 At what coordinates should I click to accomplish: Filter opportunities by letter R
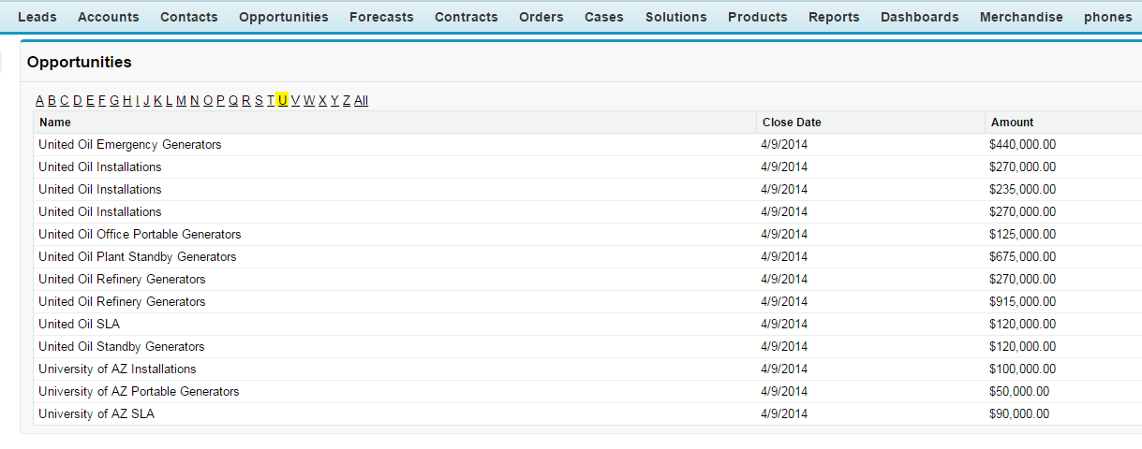[246, 100]
